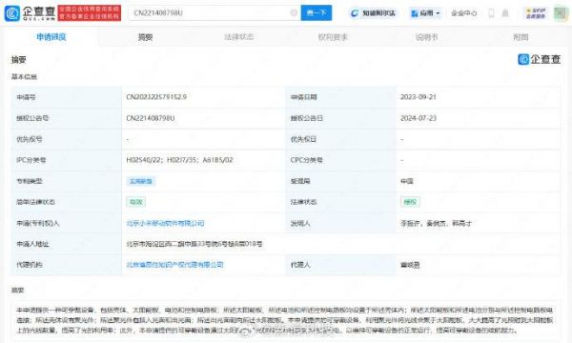Screen dimensions: 572x343
Task: Click the blue 查一下 search button
Action: click(x=317, y=12)
